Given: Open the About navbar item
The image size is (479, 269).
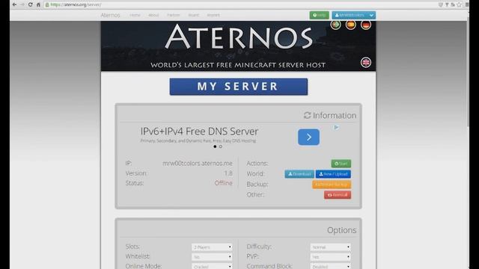Looking at the screenshot, I should 153,15.
